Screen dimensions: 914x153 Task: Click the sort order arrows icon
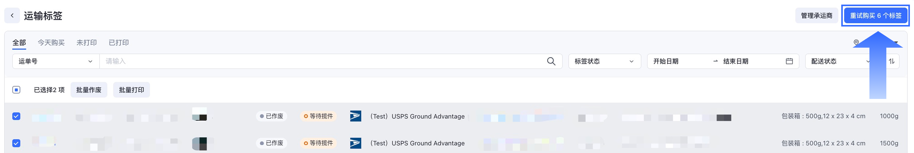[892, 61]
